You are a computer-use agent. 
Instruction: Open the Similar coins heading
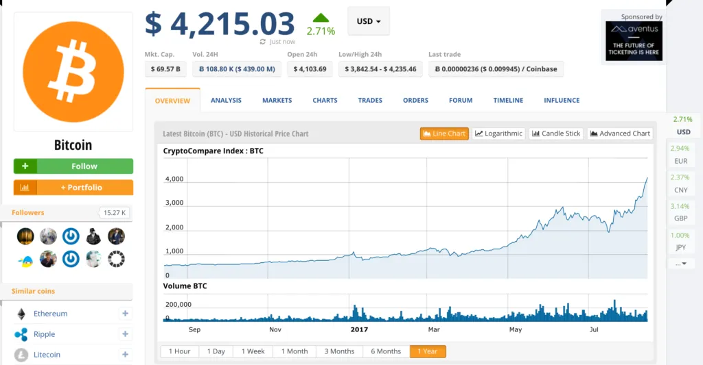33,291
